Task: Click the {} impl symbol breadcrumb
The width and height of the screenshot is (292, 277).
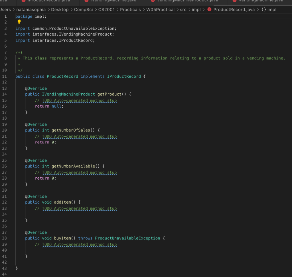Action: tap(269, 10)
